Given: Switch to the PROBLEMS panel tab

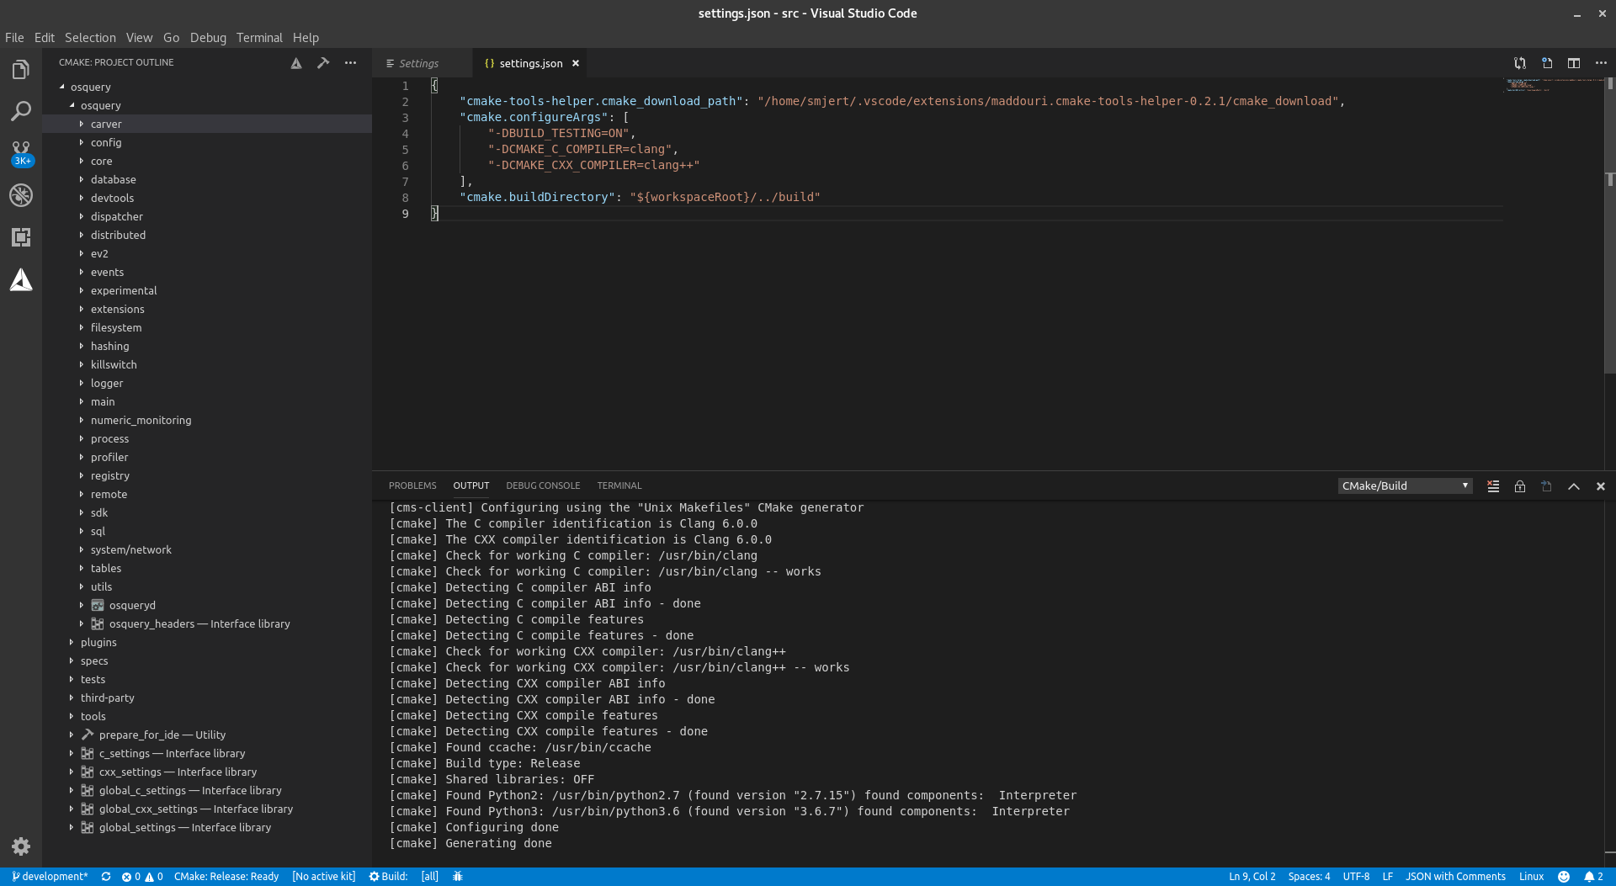Looking at the screenshot, I should pyautogui.click(x=412, y=485).
